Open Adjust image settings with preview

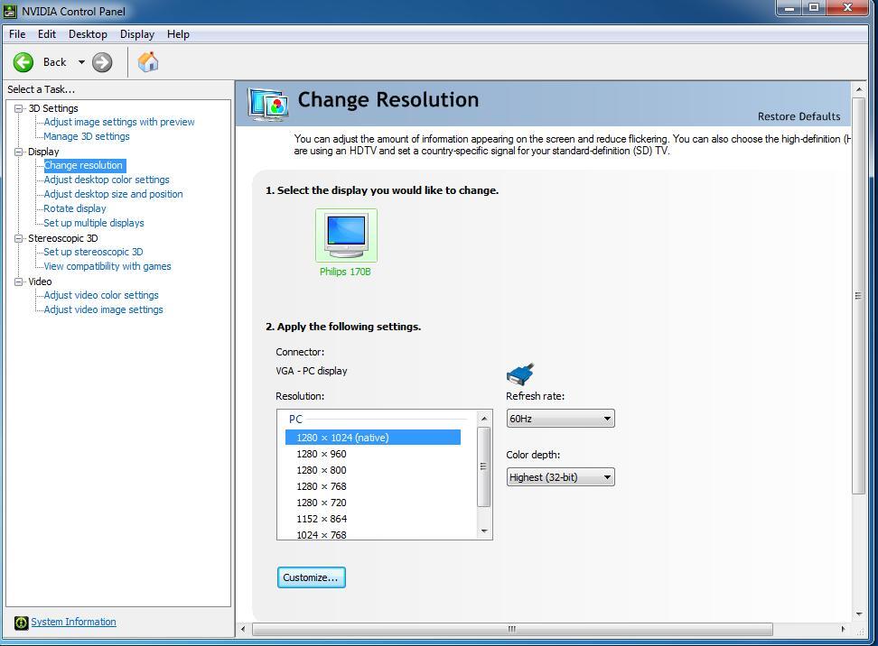[119, 122]
